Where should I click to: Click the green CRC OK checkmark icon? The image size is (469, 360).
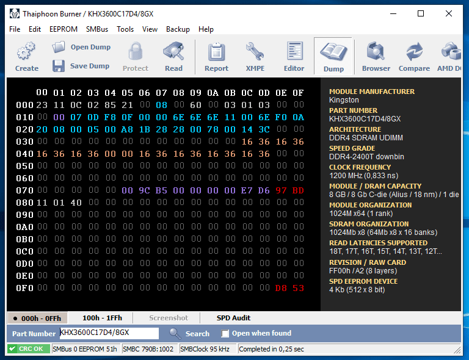point(12,348)
